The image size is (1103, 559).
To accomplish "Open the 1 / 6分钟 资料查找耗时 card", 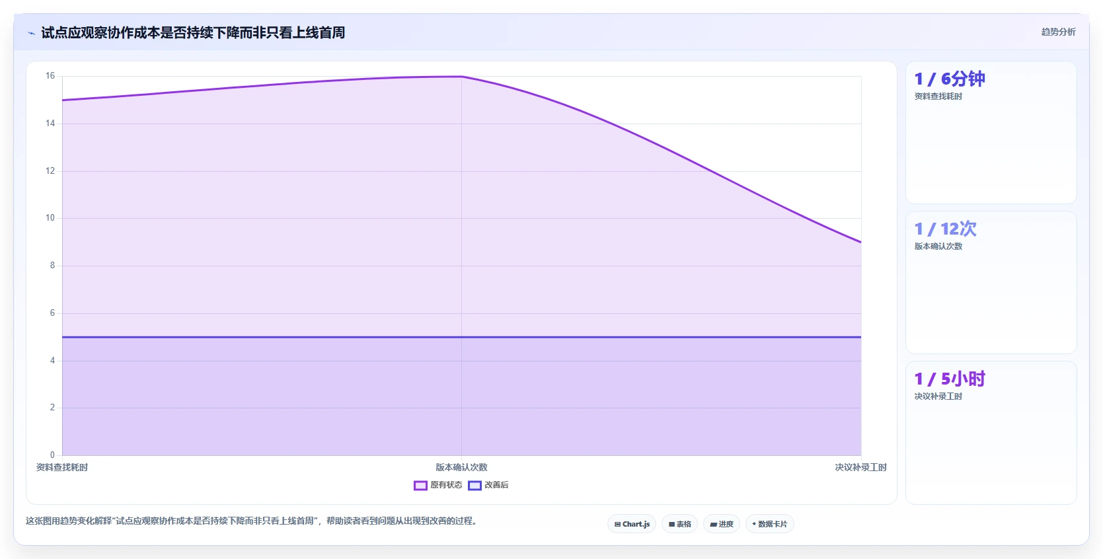I will click(991, 132).
